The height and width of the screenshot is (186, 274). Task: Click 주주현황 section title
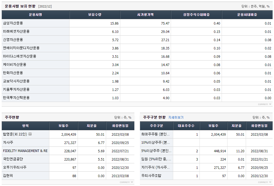(12, 117)
